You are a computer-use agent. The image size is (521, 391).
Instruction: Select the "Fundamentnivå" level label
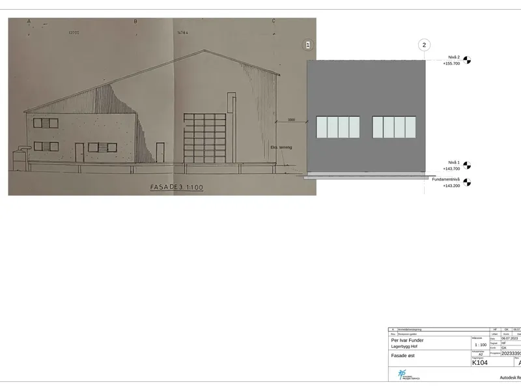446,180
